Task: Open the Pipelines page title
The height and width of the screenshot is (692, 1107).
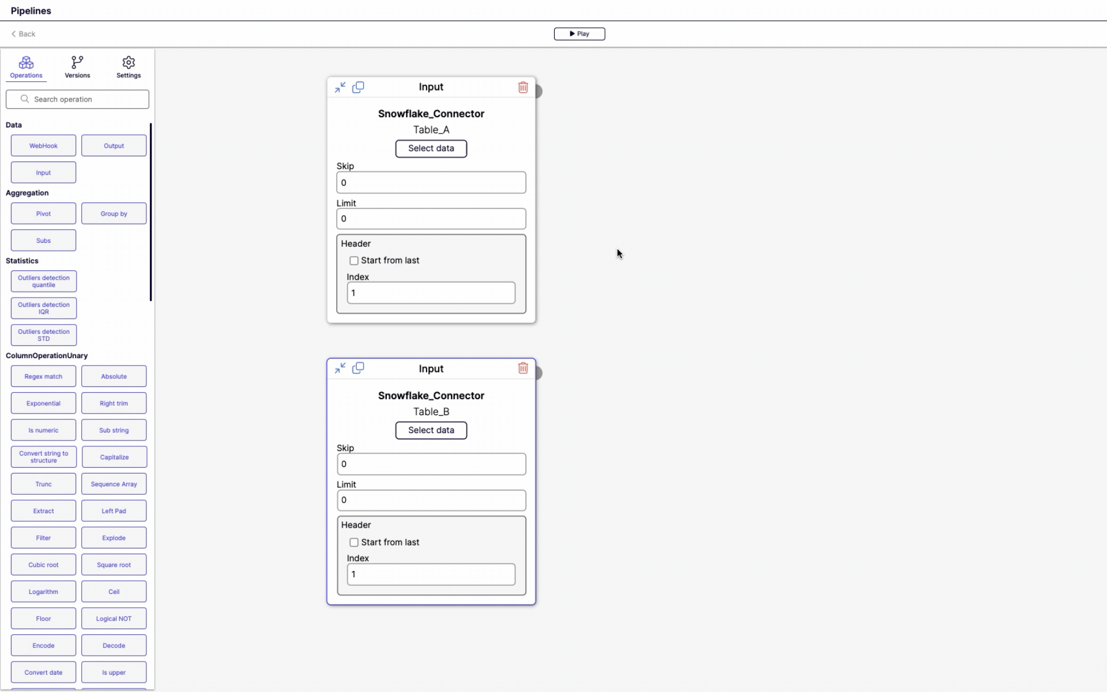Action: (31, 10)
